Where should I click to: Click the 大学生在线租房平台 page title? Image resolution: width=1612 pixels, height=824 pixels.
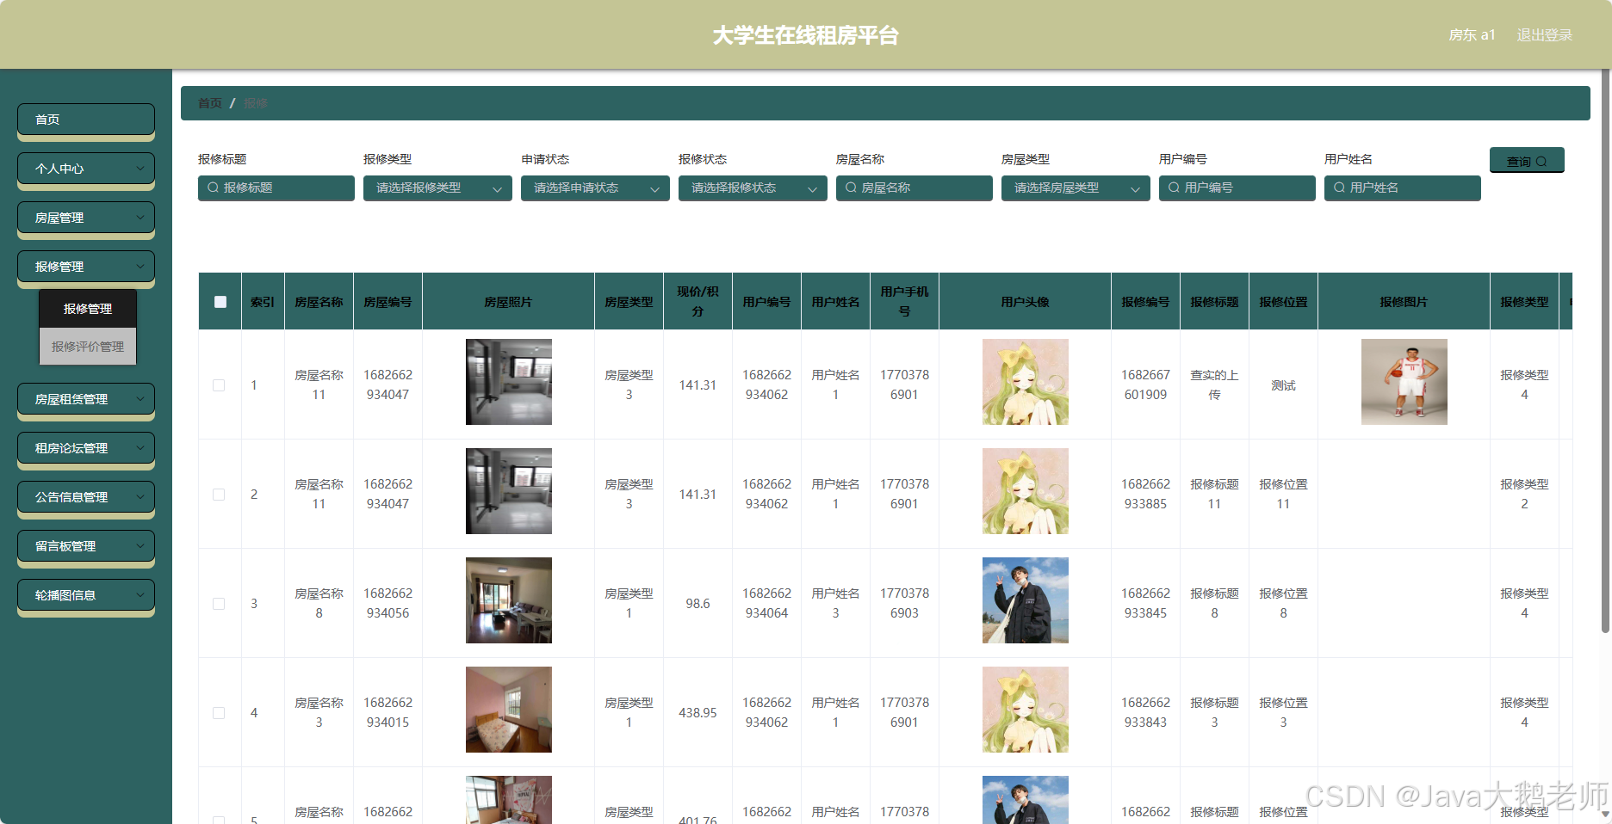coord(806,35)
